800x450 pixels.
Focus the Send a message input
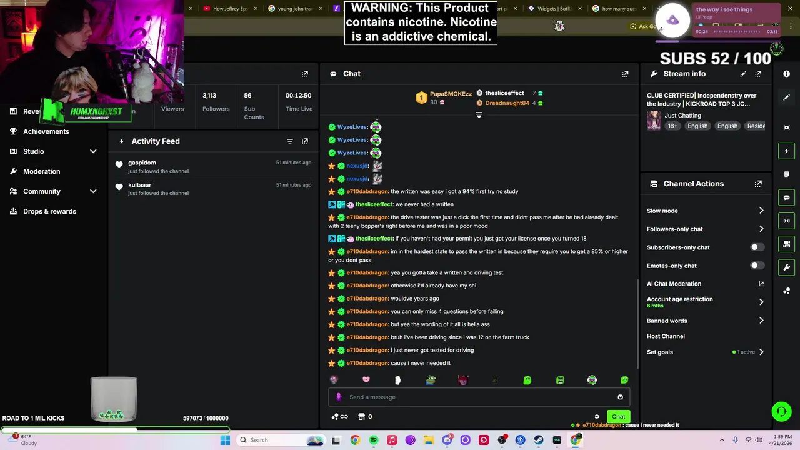(479, 397)
